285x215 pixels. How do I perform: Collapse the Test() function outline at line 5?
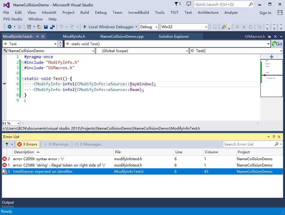pos(23,79)
